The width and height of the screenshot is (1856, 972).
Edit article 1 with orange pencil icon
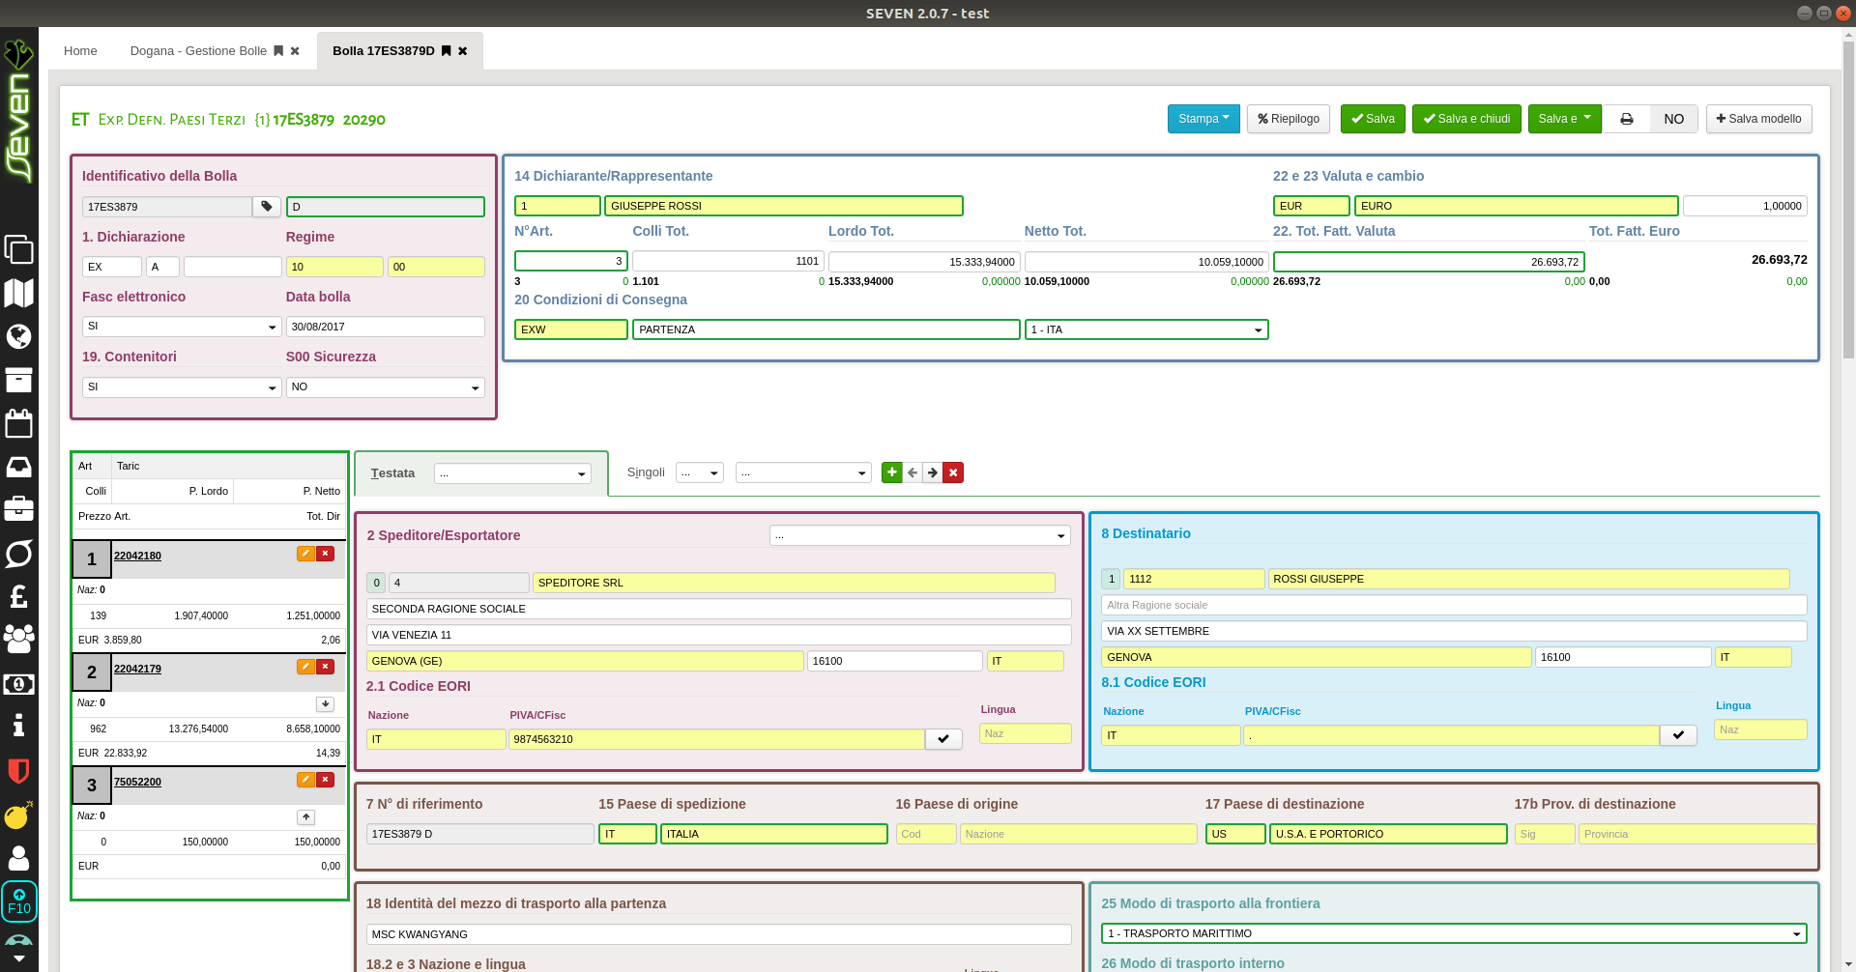(305, 554)
